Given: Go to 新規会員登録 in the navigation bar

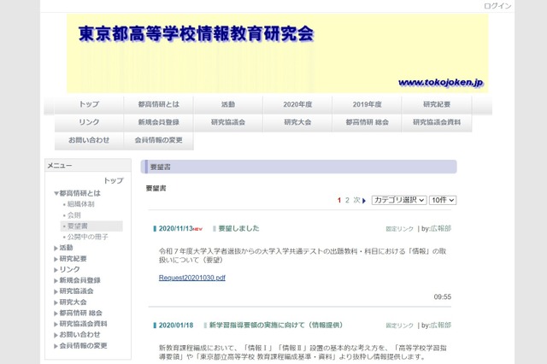Looking at the screenshot, I should (x=158, y=122).
